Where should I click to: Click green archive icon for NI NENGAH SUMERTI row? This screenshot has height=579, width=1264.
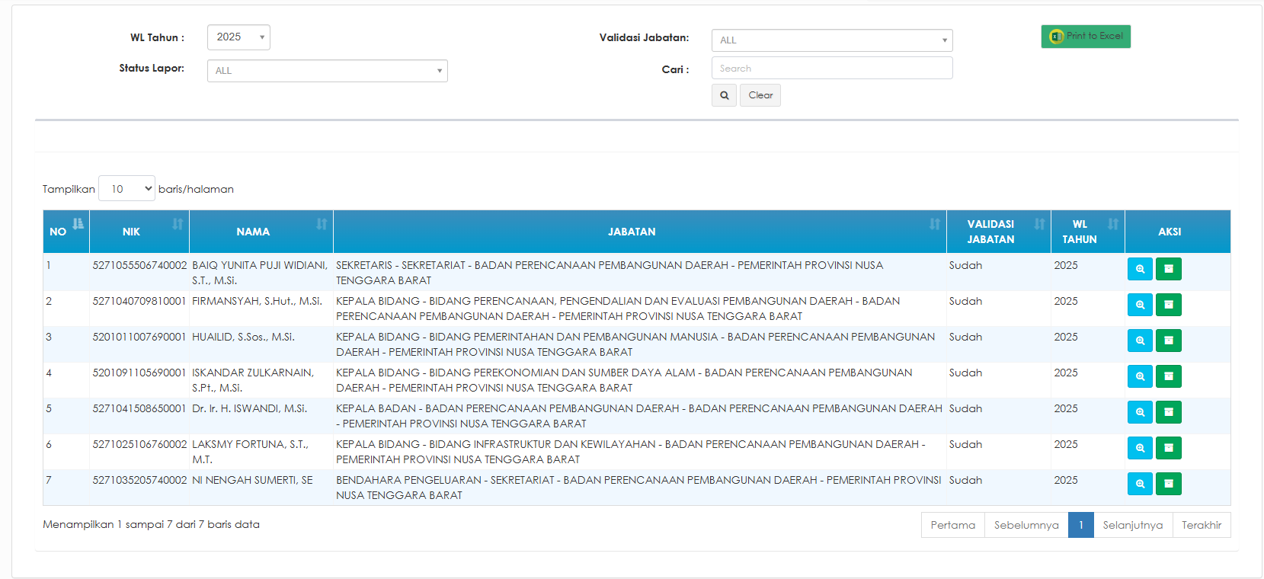[1169, 484]
